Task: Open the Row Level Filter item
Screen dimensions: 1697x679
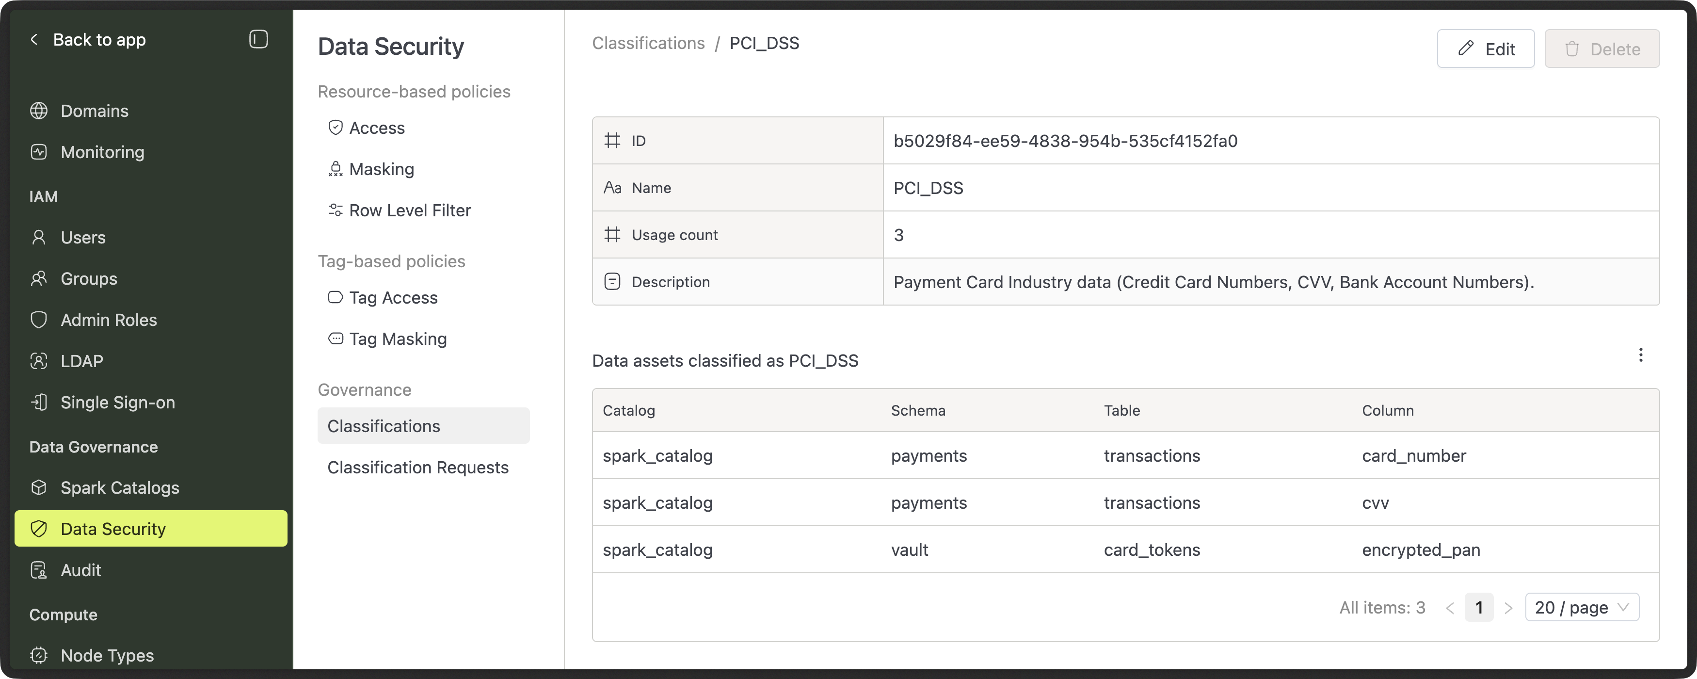Action: point(409,210)
